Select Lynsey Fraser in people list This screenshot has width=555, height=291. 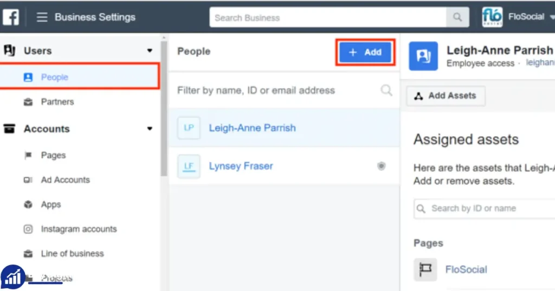(285, 166)
